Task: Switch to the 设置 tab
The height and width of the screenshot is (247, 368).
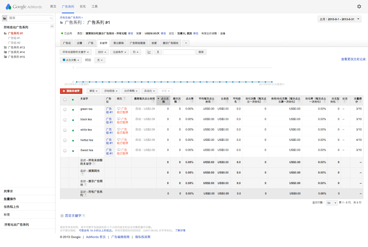Action: (x=80, y=43)
